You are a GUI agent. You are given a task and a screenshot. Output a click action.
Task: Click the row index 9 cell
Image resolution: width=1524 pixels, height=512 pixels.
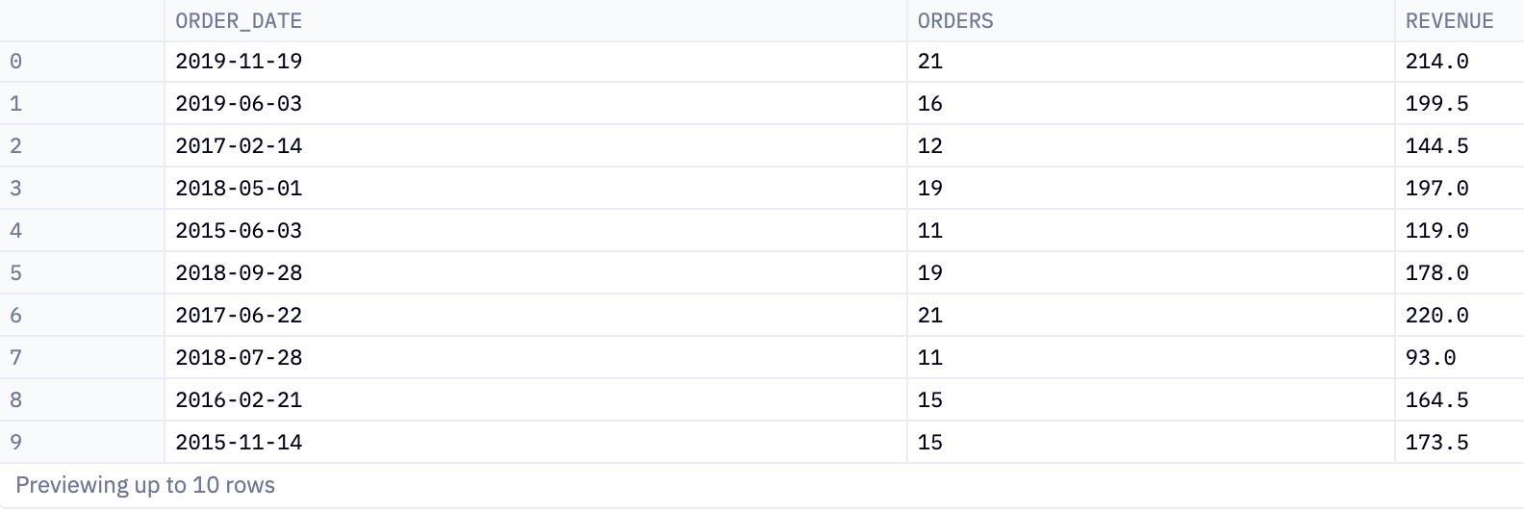[82, 443]
